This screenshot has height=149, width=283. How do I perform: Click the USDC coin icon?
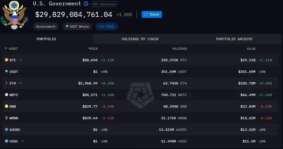click(x=7, y=141)
